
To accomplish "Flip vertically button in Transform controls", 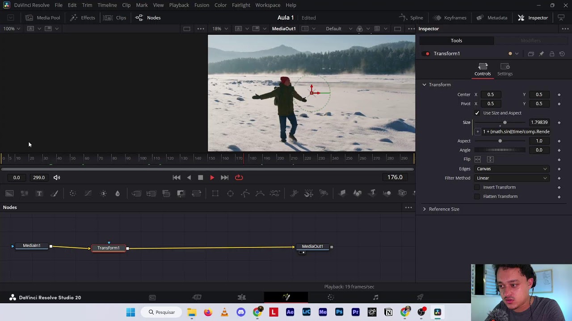I will click(490, 159).
